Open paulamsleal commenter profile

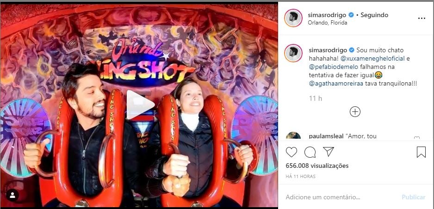pyautogui.click(x=326, y=136)
